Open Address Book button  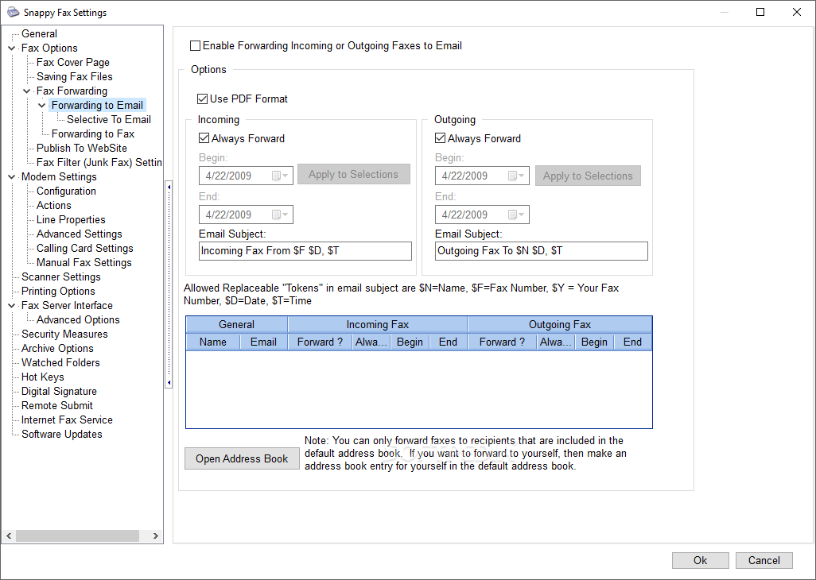point(242,459)
